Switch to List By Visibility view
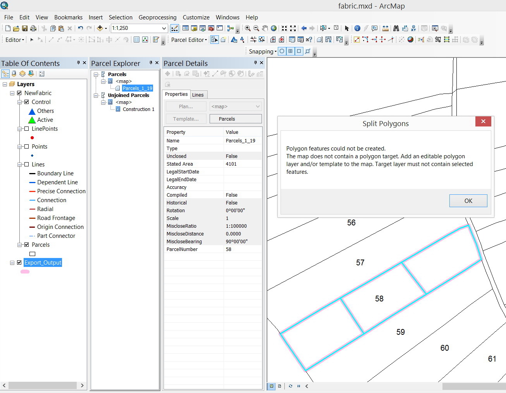The image size is (506, 393). [22, 74]
